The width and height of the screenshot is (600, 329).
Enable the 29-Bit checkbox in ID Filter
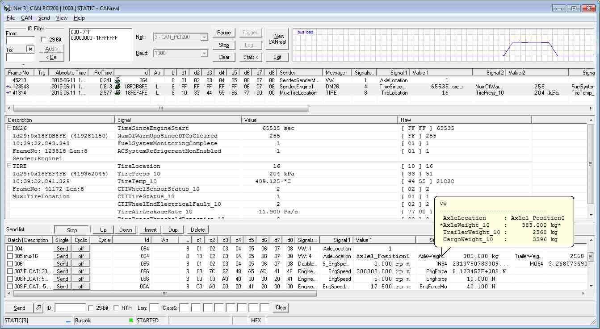click(44, 40)
